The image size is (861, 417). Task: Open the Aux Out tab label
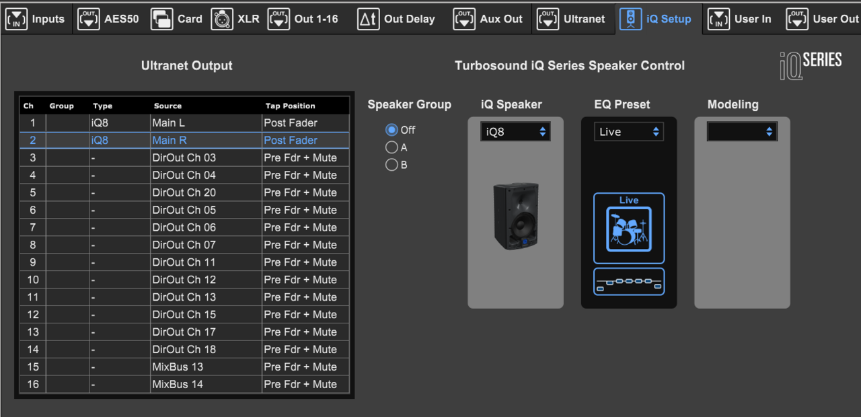(501, 19)
